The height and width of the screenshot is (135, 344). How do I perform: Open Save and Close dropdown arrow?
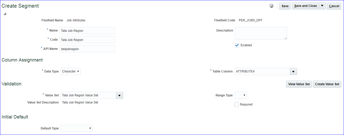coord(322,6)
